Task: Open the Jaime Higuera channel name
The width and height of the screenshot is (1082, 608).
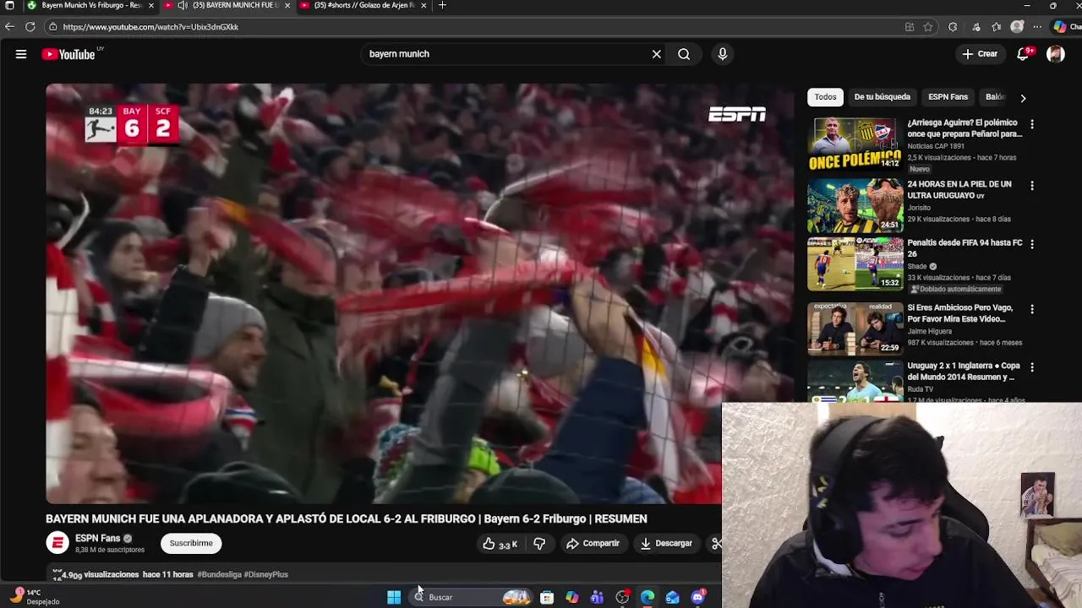Action: click(931, 331)
